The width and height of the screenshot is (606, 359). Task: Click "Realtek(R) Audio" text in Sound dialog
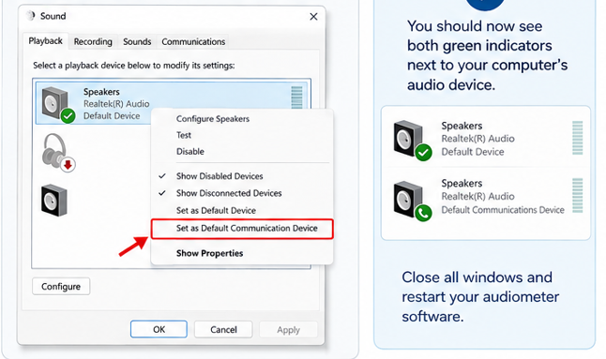(x=116, y=104)
